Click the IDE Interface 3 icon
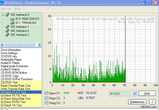The width and height of the screenshot is (159, 110). coord(8,35)
